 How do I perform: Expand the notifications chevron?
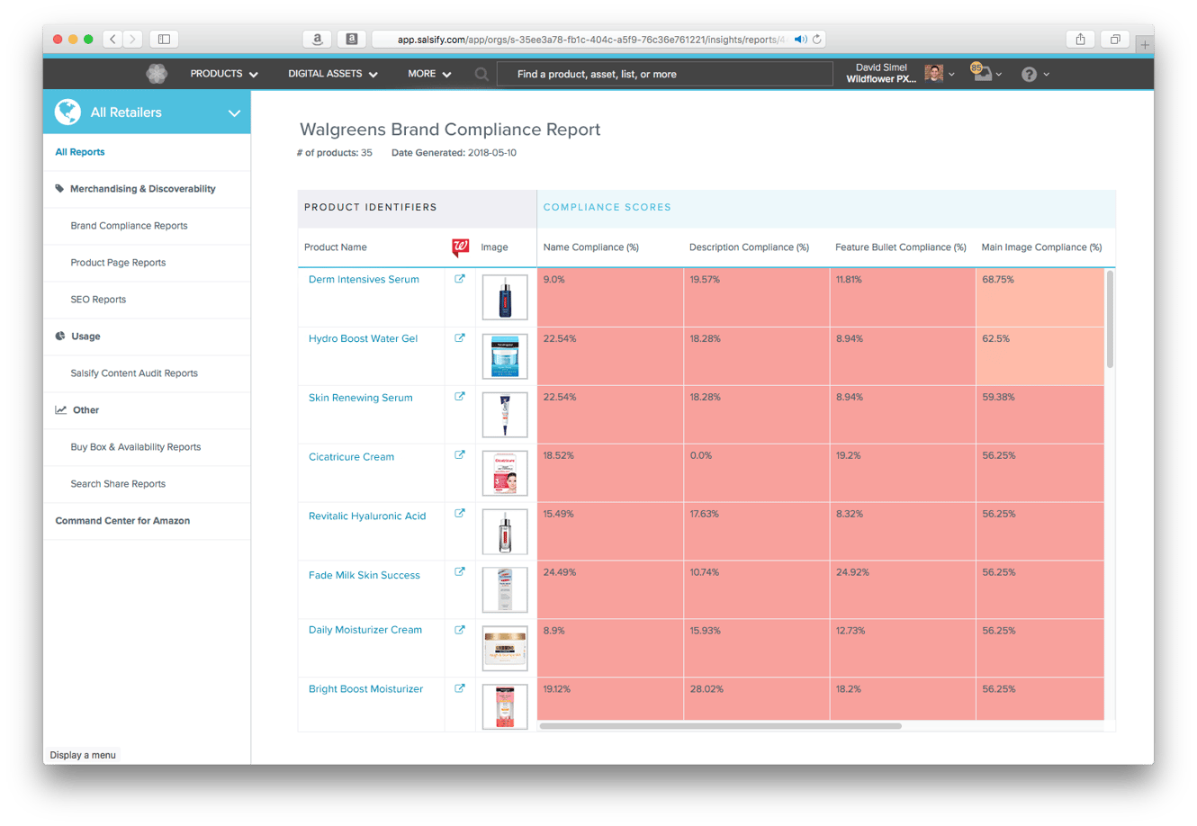(x=999, y=75)
